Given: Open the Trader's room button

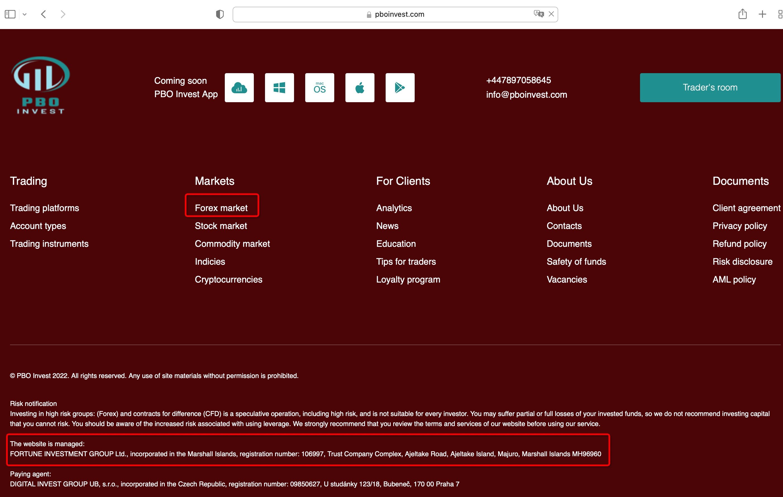Looking at the screenshot, I should coord(710,88).
